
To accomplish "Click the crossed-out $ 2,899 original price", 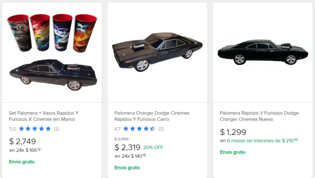I will coord(122,139).
